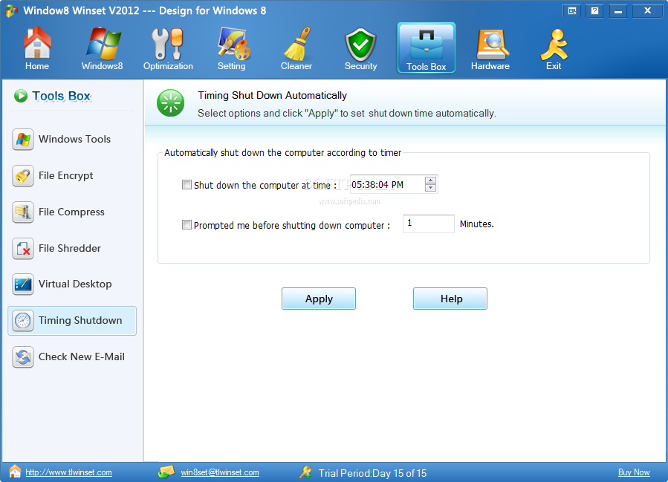Click Trial Period:Day 15 of 15 text

[372, 473]
